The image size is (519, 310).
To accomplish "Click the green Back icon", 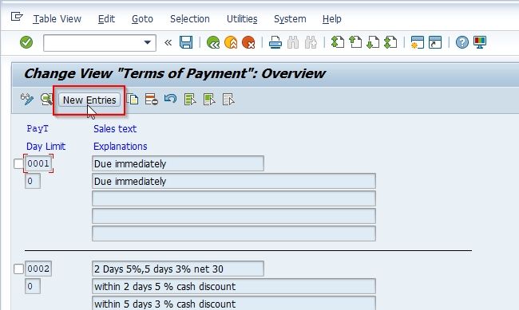I will tap(213, 42).
